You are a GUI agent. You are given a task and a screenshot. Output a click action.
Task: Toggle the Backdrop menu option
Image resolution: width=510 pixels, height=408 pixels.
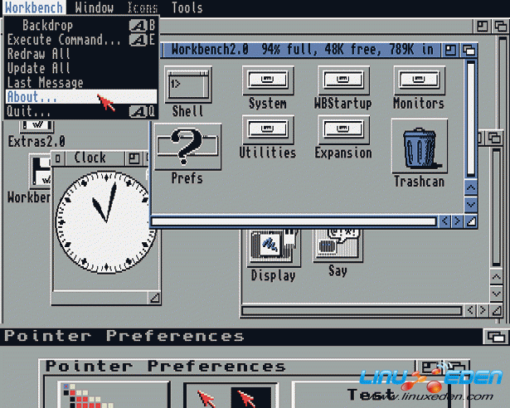(80, 26)
